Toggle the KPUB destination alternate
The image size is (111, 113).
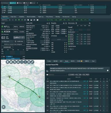(71, 39)
